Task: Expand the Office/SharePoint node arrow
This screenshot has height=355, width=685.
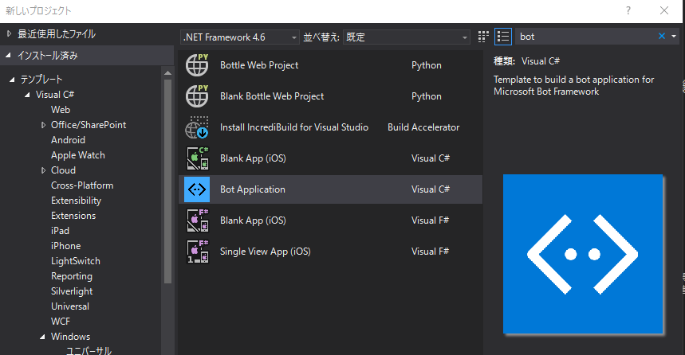Action: 43,125
